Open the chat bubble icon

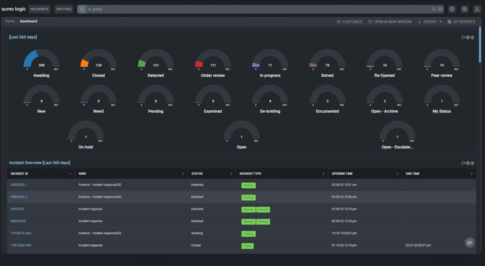point(470,243)
